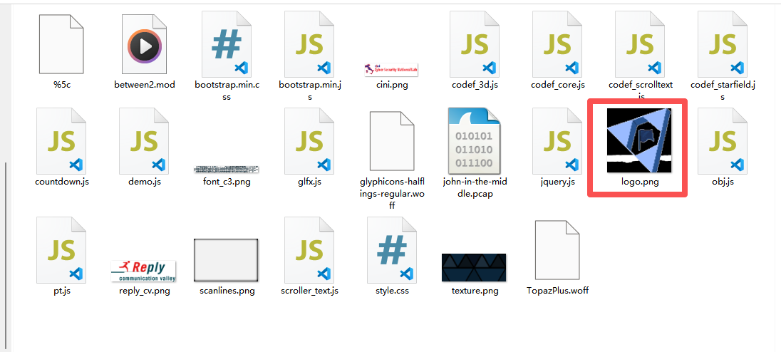
Task: Click the "codef_starfield.js" file name label
Action: pos(723,91)
